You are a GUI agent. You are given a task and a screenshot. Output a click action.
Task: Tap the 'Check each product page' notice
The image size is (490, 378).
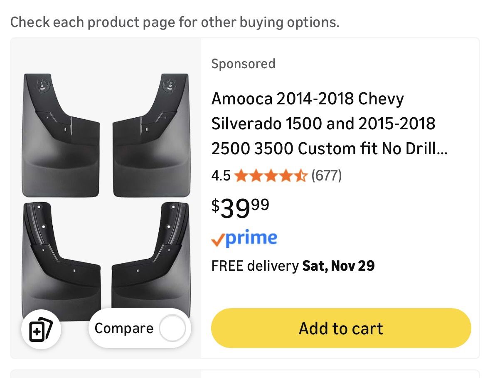tap(175, 22)
